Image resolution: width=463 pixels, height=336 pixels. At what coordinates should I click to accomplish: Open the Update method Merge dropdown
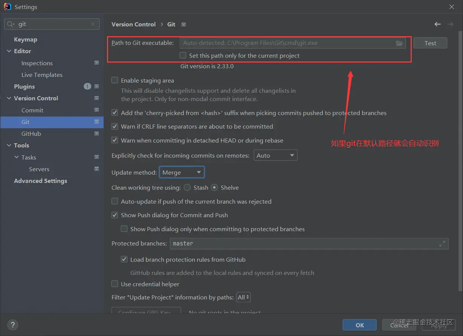pos(182,172)
